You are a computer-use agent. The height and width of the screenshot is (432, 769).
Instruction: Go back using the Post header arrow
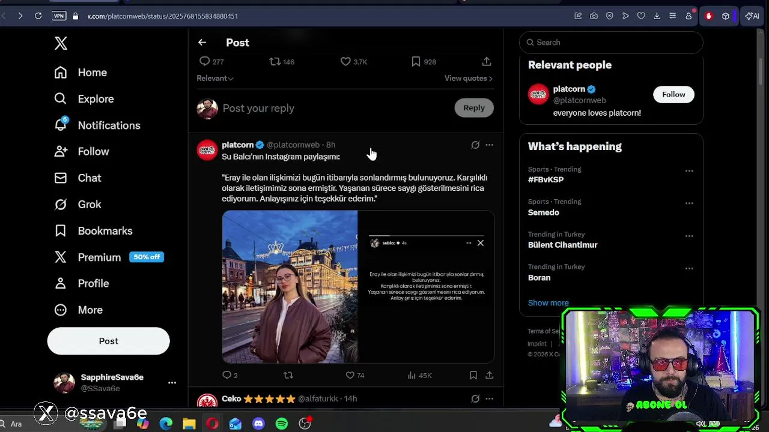202,43
